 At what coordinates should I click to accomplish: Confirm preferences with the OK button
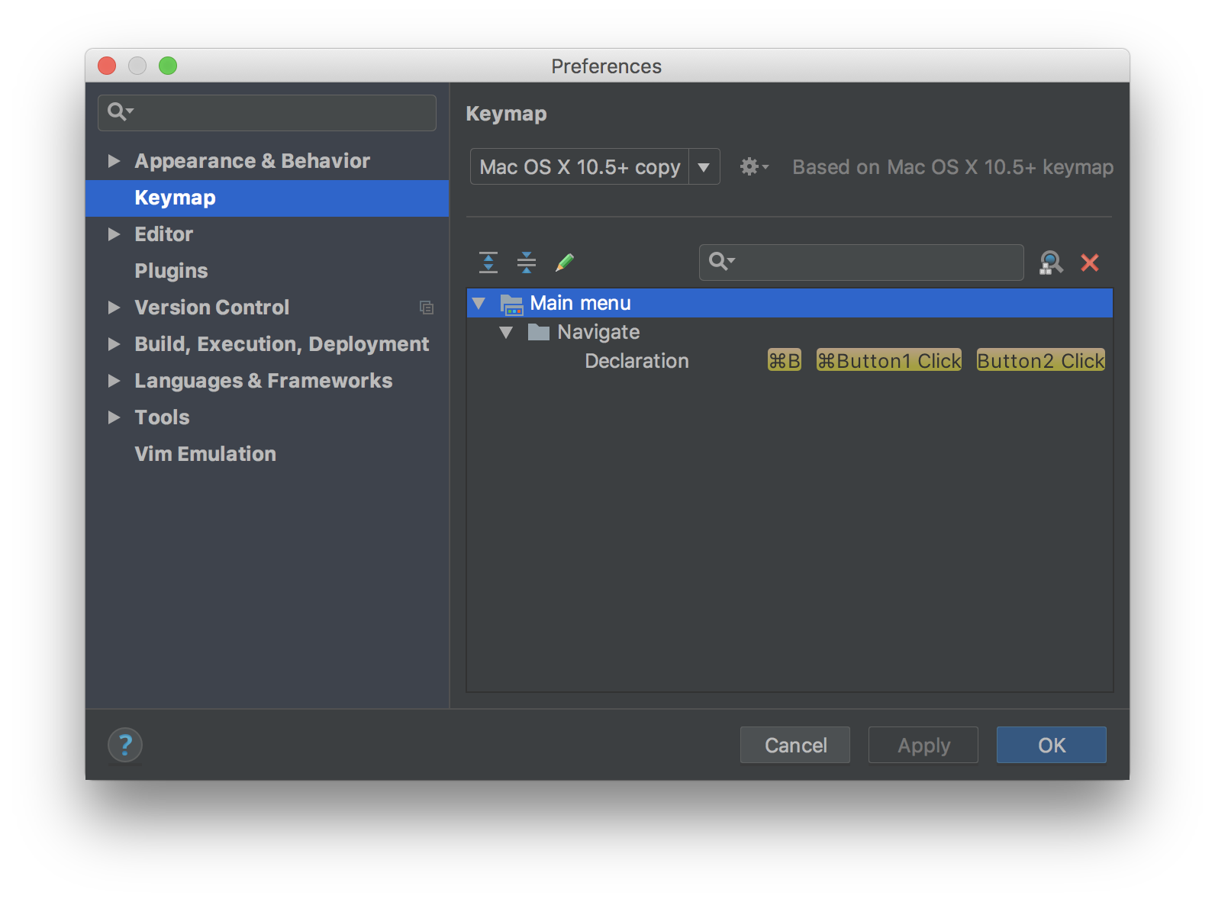pos(1051,745)
